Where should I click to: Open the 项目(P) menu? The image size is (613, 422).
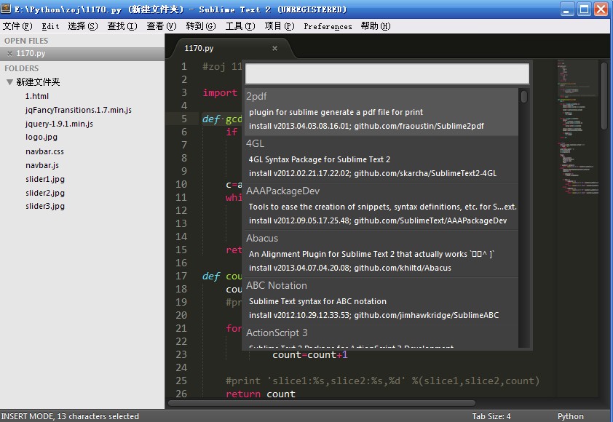(x=279, y=26)
